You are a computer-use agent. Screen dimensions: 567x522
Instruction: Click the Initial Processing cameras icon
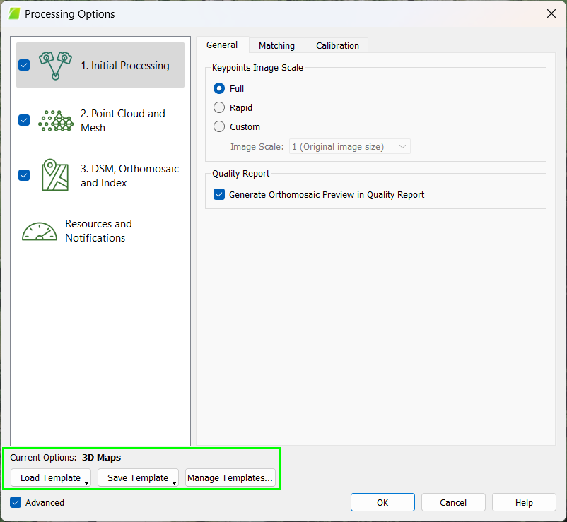point(55,65)
